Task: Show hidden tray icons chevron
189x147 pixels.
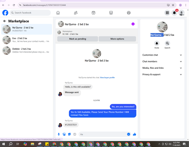Action: pos(159,144)
